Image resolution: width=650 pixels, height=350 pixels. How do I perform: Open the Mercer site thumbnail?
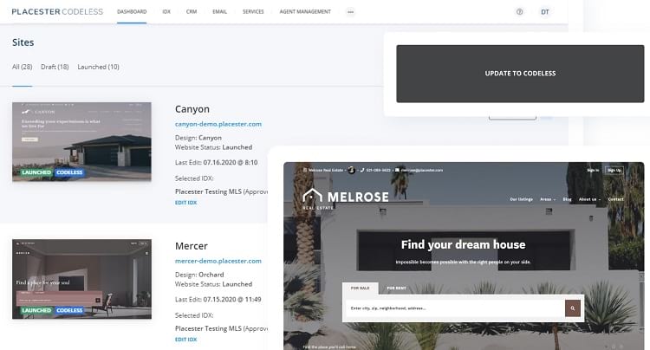[81, 279]
